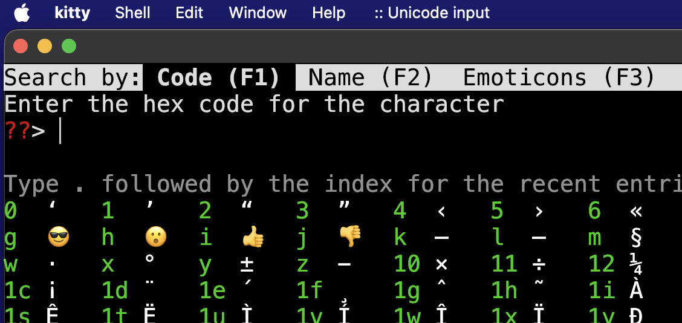Image resolution: width=682 pixels, height=323 pixels.
Task: Click the thumbs up emoji entry i
Action: (253, 238)
